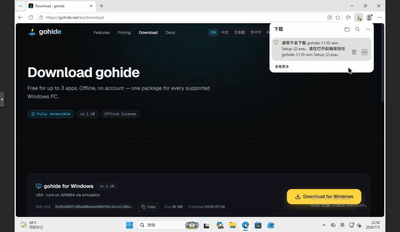Add this page to favorites star
This screenshot has width=400, height=232.
(x=338, y=17)
